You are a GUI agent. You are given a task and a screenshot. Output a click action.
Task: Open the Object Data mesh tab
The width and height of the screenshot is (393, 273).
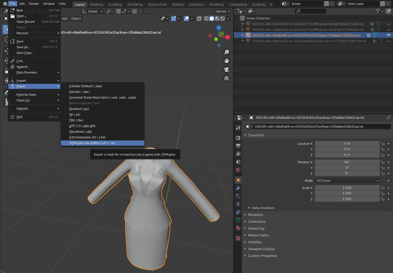tap(238, 220)
